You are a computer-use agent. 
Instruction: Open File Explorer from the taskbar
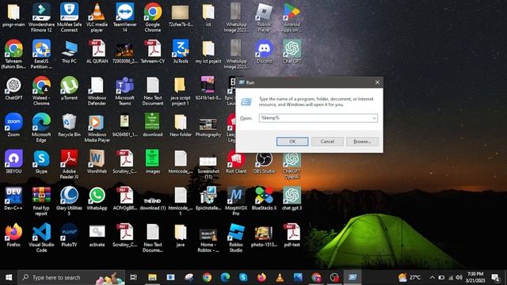click(x=152, y=277)
